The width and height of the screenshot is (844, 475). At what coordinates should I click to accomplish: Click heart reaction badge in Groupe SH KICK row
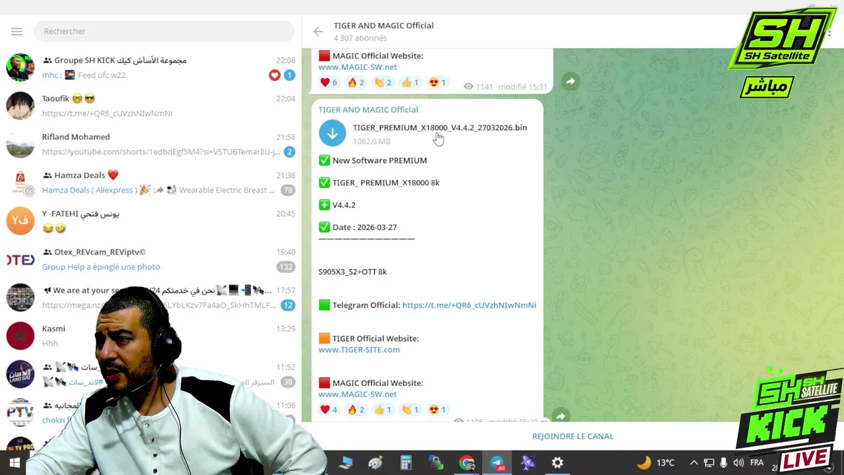coord(274,75)
